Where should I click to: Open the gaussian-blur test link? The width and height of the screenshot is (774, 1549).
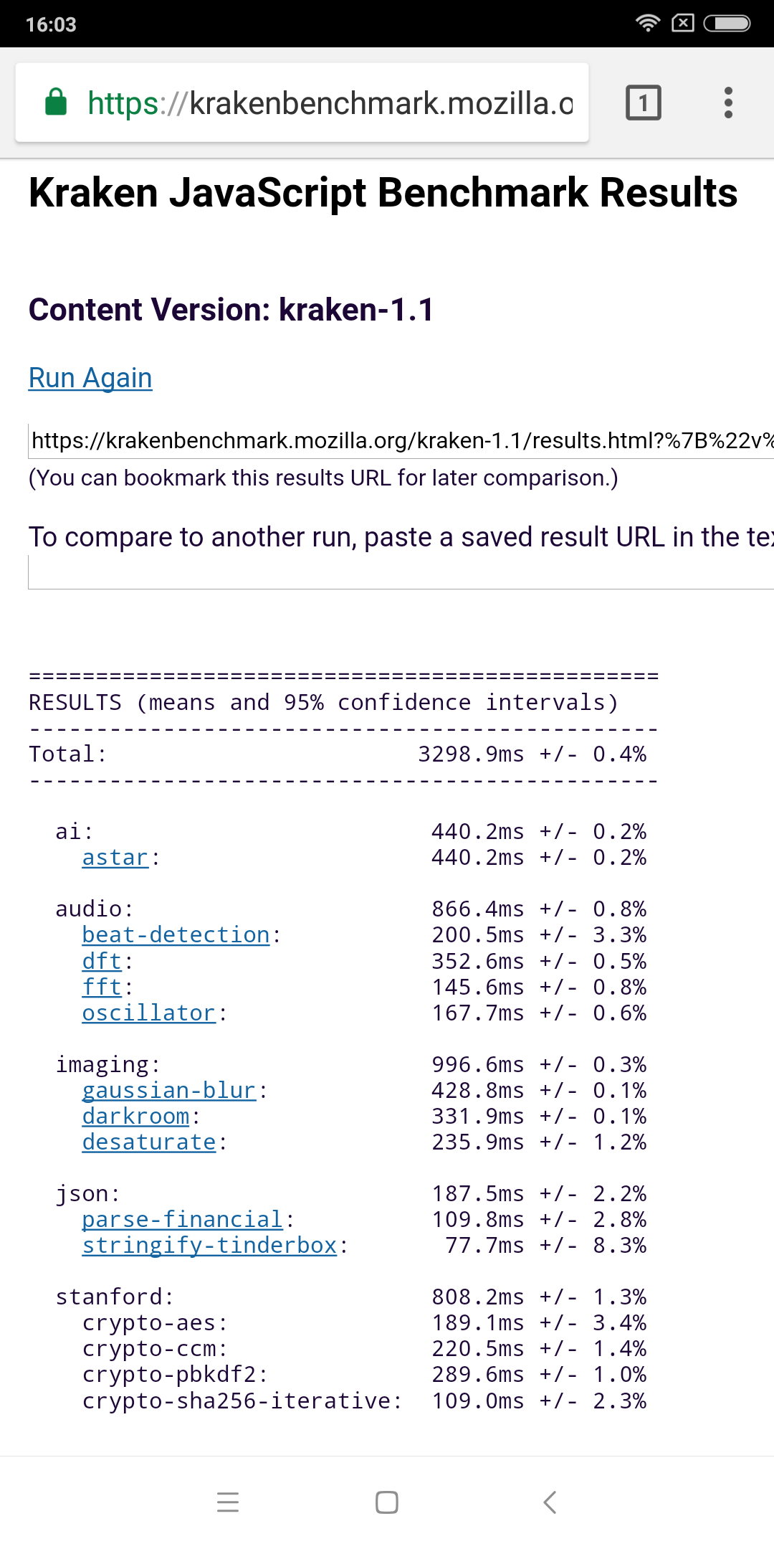pyautogui.click(x=168, y=1091)
